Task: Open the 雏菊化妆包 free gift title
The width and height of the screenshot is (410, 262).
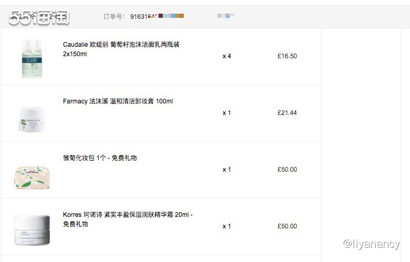Action: pyautogui.click(x=100, y=158)
